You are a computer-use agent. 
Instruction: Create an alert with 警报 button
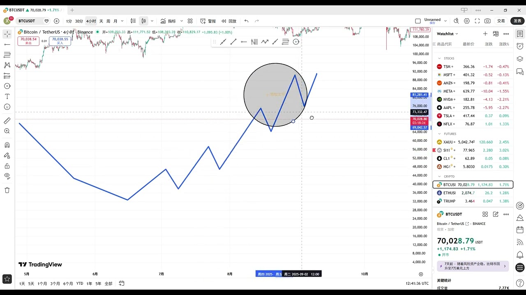[208, 21]
